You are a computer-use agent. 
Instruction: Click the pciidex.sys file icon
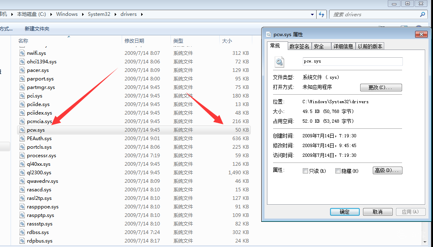[22, 113]
